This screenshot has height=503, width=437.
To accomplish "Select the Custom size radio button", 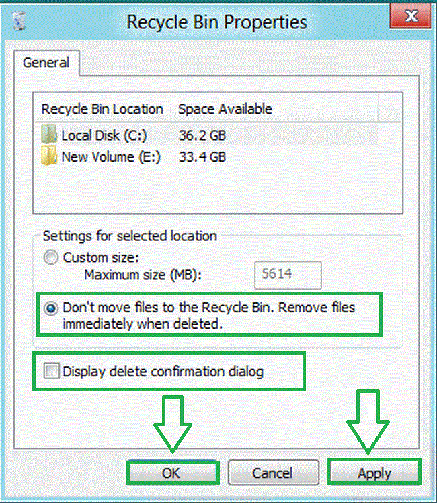I will (51, 257).
